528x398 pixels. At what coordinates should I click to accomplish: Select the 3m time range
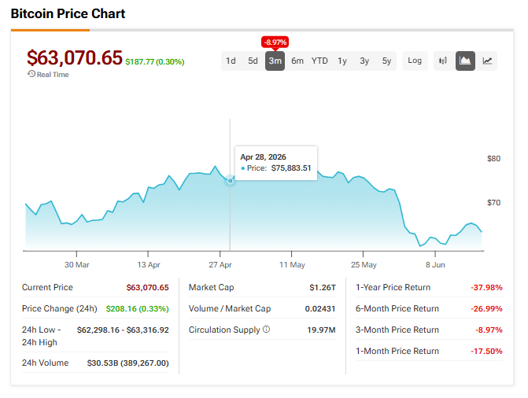click(x=275, y=61)
